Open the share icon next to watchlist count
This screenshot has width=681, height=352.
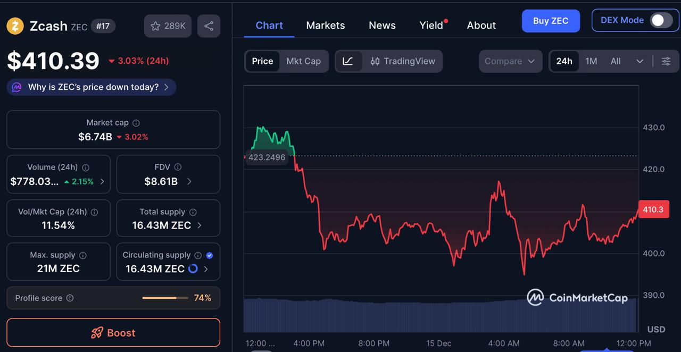209,26
